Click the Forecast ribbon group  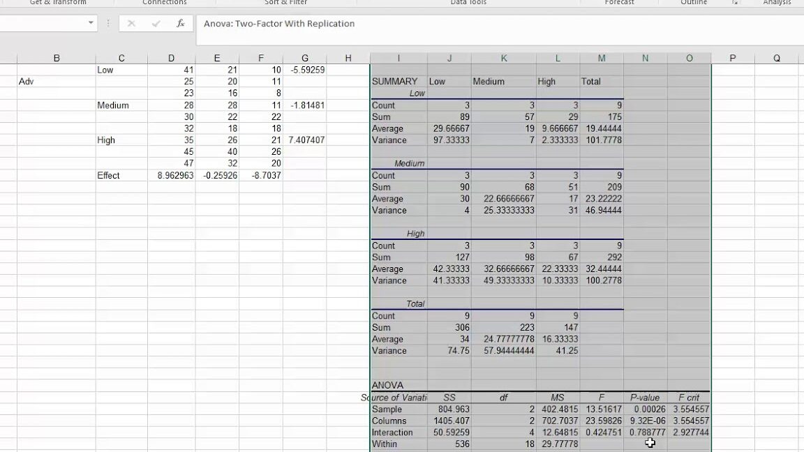(x=618, y=3)
